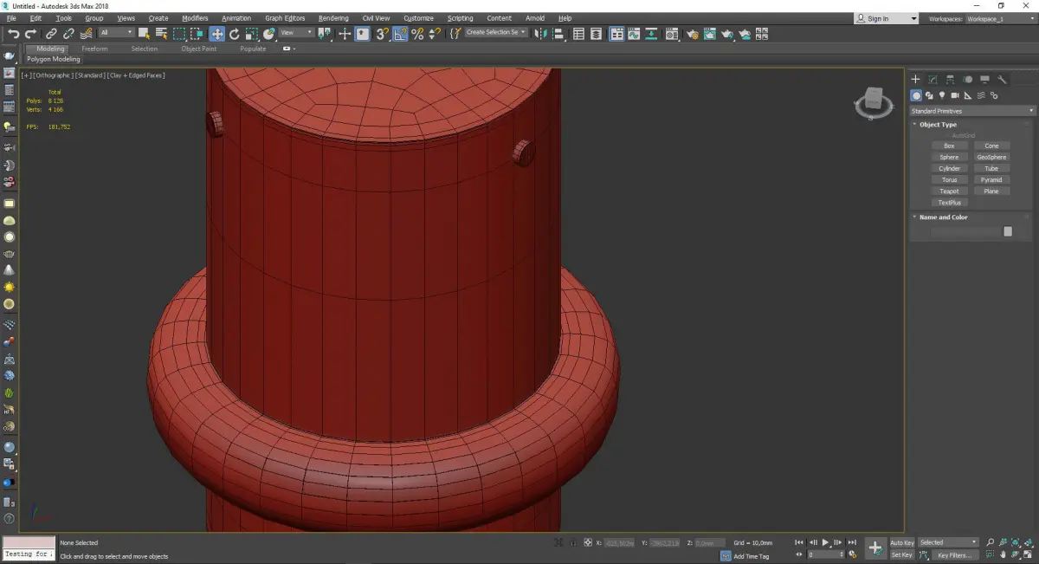
Task: Switch to the Lights creation category
Action: point(941,95)
